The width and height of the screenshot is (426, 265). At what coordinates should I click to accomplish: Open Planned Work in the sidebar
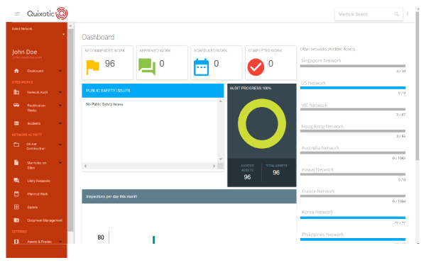click(x=38, y=194)
